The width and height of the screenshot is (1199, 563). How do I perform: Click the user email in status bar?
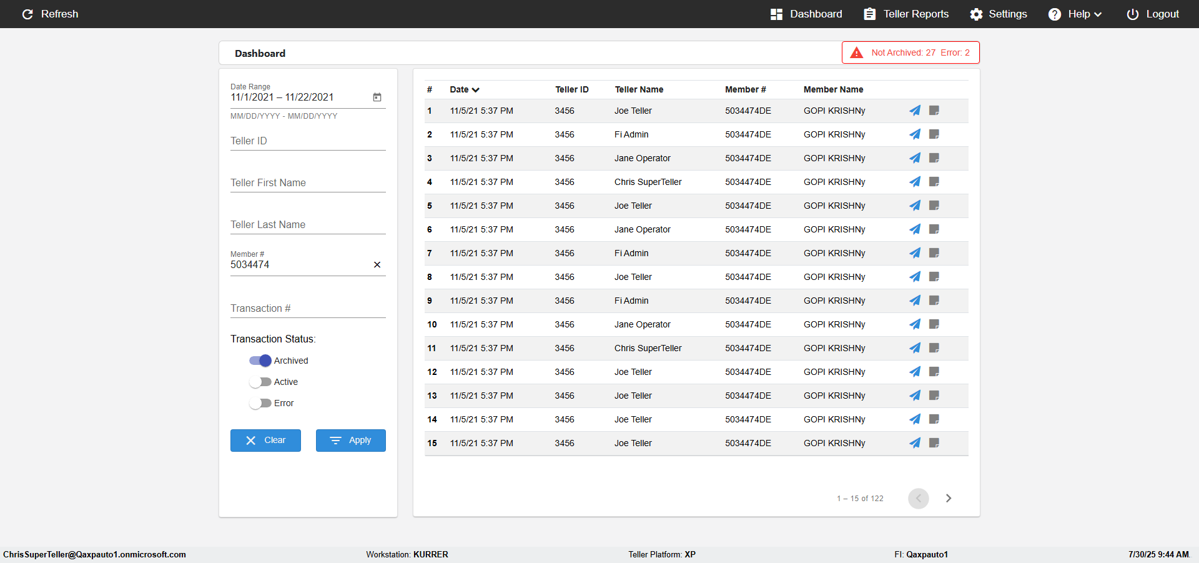(x=94, y=554)
